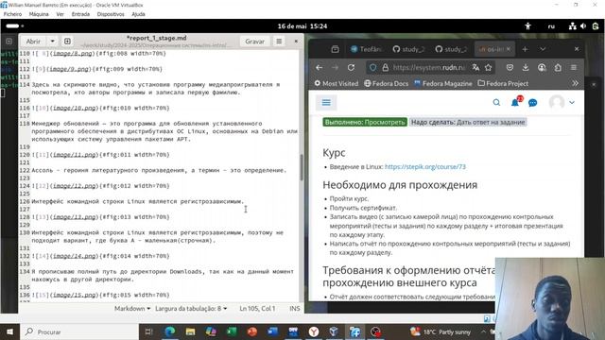This screenshot has height=340, width=605.
Task: Open Yandex Browser from the taskbar
Action: click(314, 331)
